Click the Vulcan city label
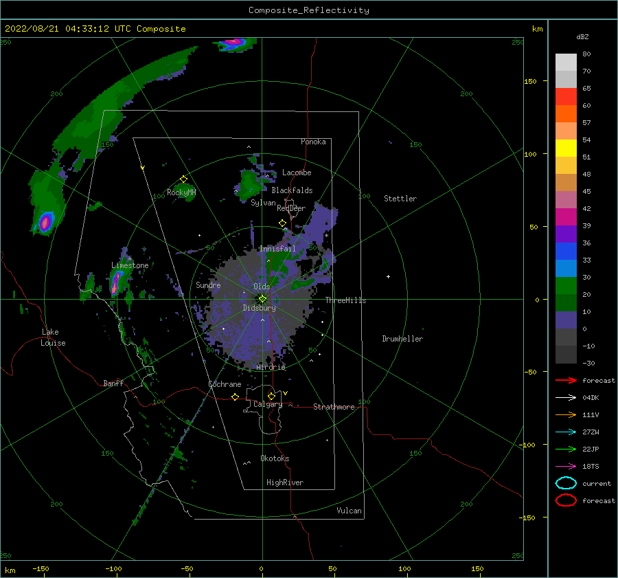Screen dimensions: 618x578 350,511
